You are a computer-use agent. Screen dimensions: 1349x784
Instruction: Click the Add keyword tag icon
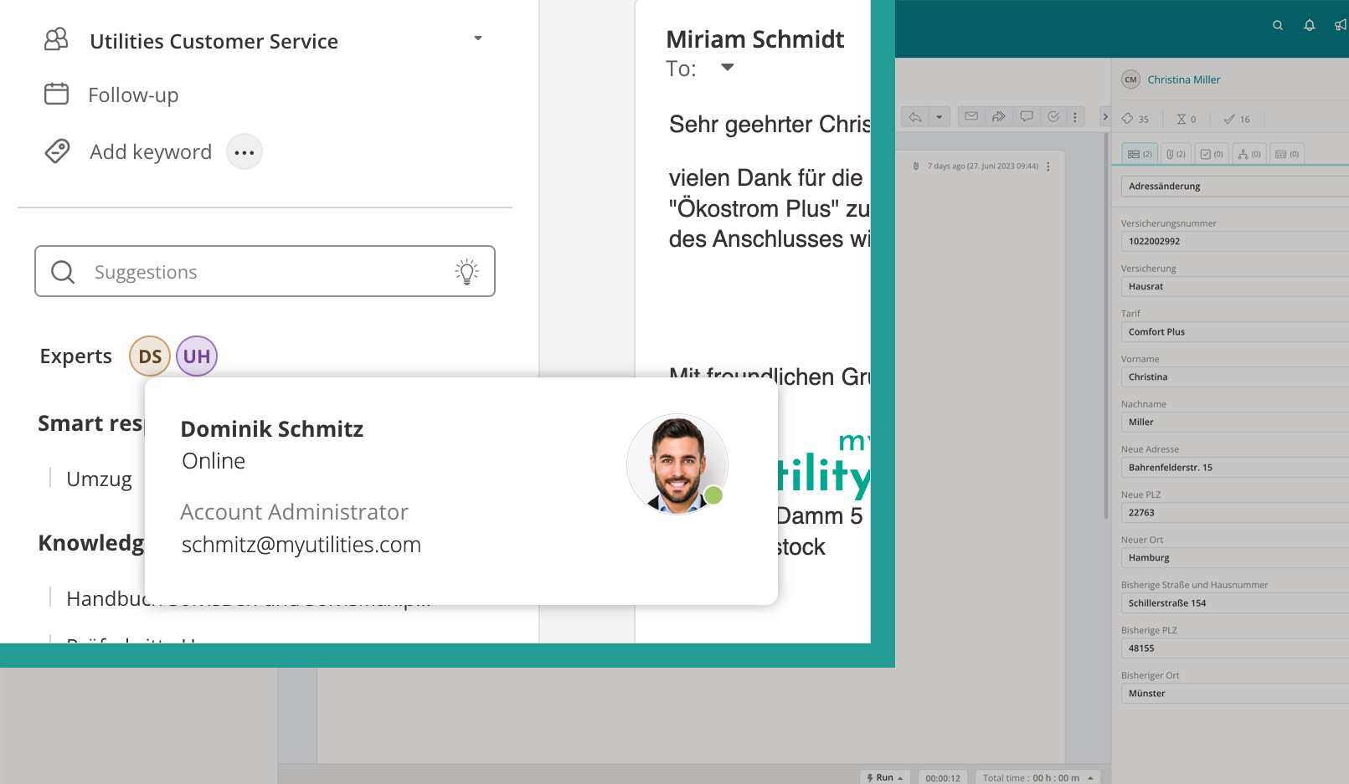click(57, 151)
